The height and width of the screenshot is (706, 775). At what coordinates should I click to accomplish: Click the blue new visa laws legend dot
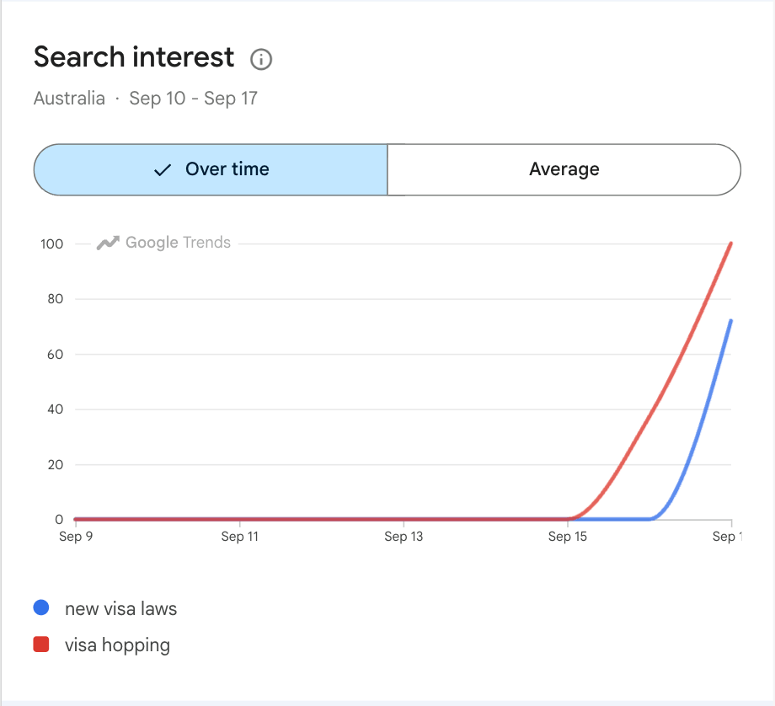click(41, 607)
